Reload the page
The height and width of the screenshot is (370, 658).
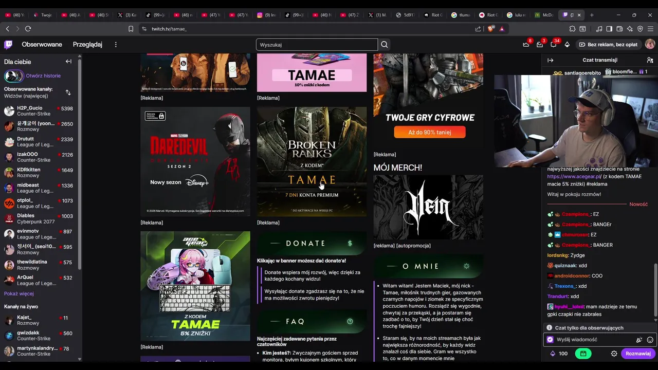(28, 29)
